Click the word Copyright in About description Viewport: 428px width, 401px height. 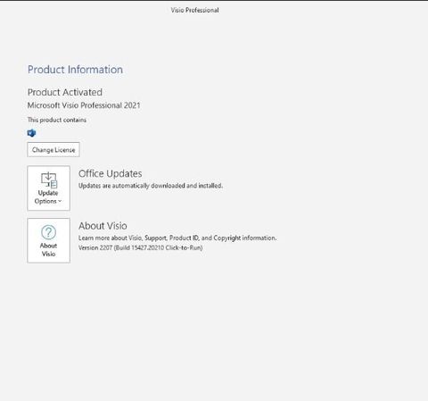[x=227, y=238]
